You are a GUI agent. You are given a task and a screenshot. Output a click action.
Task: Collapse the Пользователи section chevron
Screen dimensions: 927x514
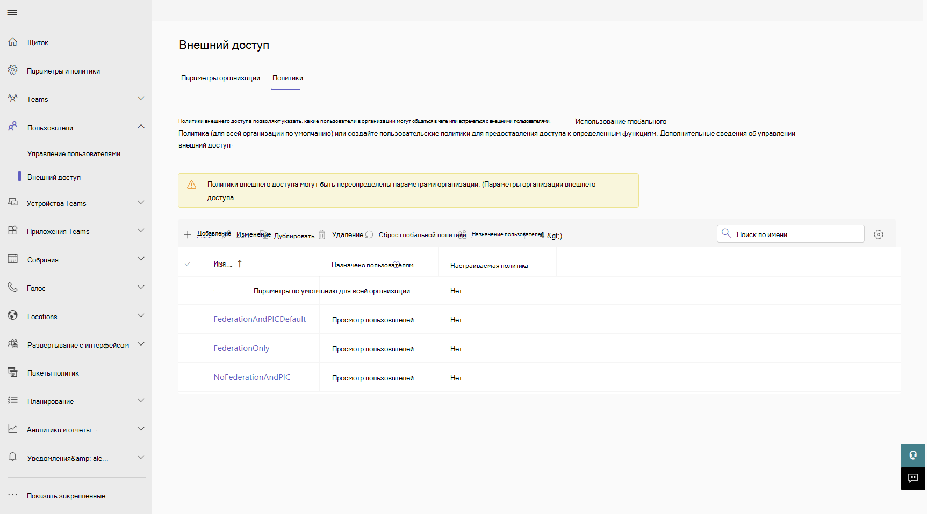(x=141, y=127)
